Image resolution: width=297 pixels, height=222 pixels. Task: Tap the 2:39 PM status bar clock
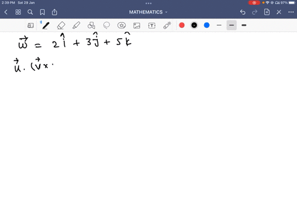coord(8,2)
